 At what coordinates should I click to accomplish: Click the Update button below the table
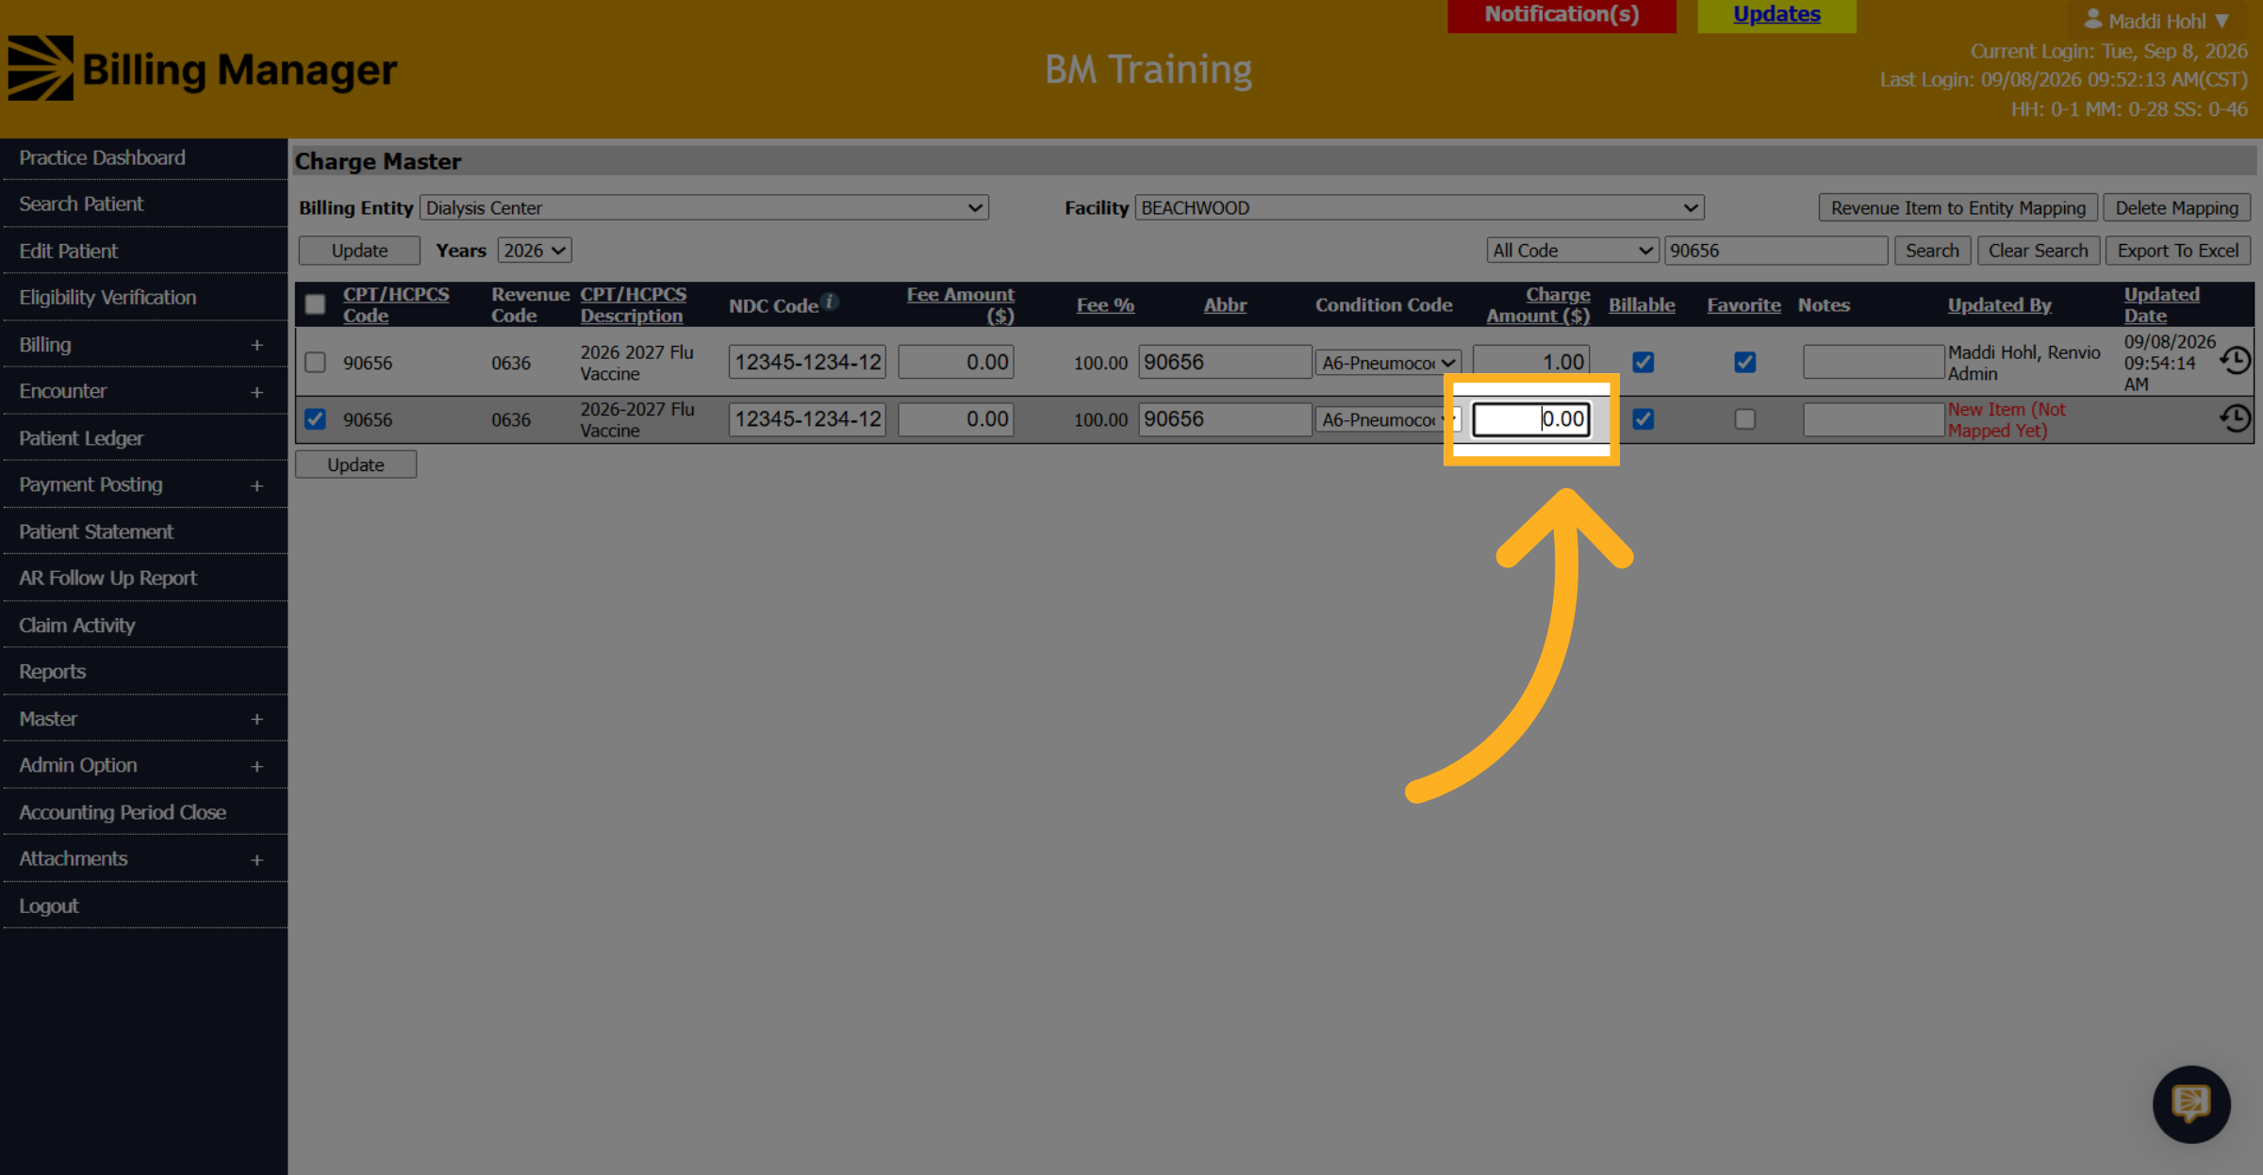(355, 465)
